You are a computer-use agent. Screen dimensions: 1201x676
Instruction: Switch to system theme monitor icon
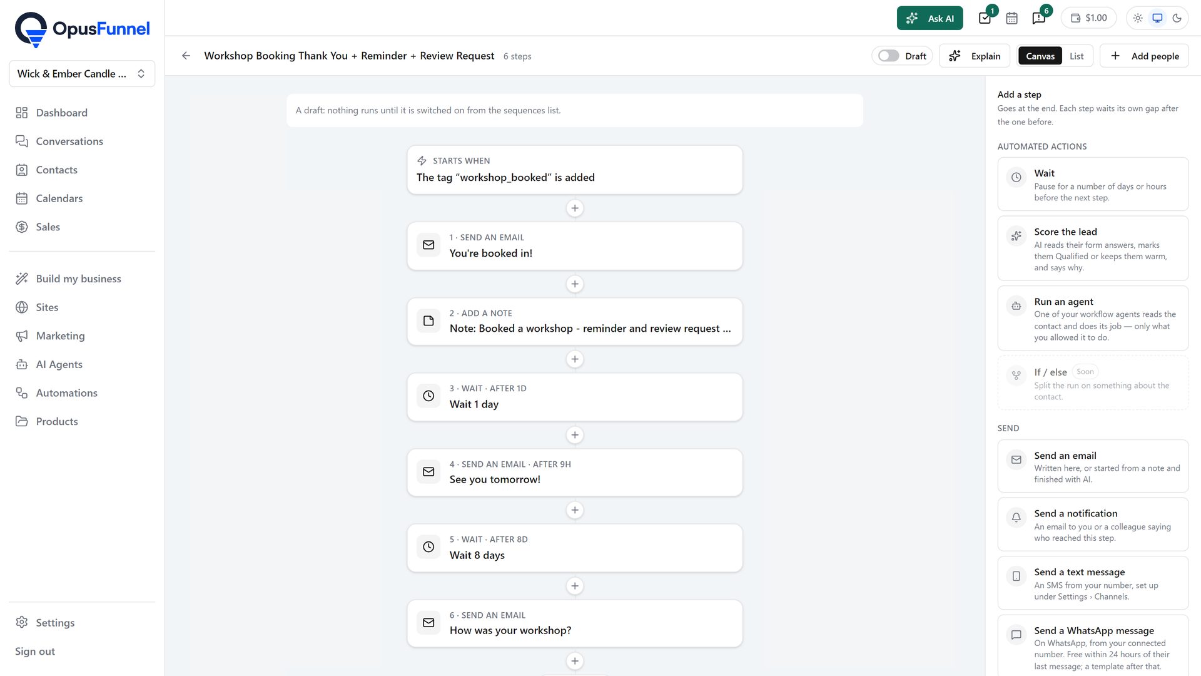[x=1157, y=18]
